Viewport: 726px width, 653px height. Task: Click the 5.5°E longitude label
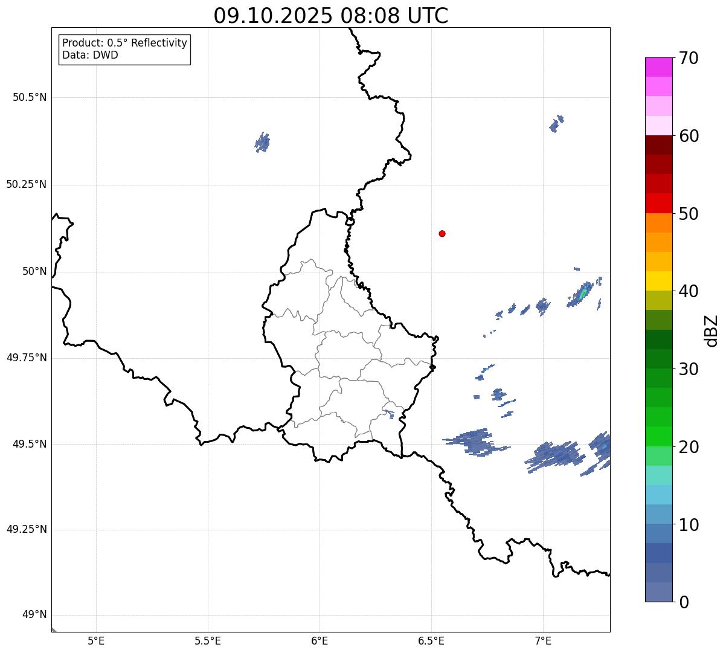tap(208, 640)
